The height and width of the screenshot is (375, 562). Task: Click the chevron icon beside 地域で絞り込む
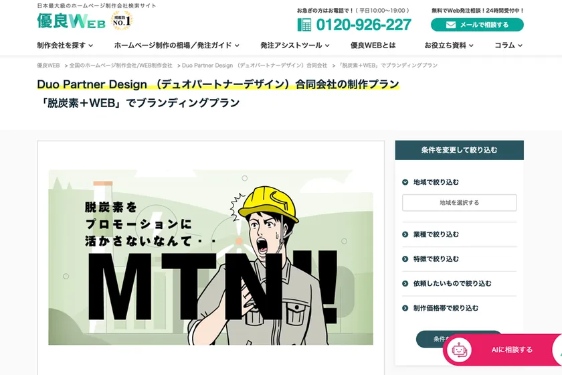click(405, 182)
